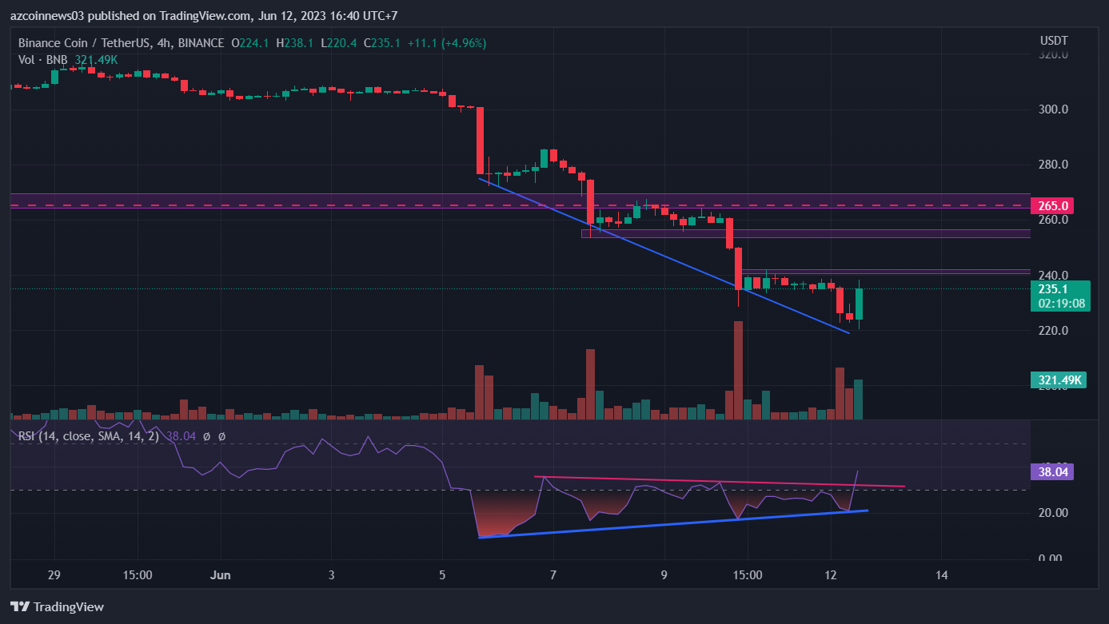This screenshot has height=624, width=1109.
Task: Click the green 235.1 current price label
Action: (x=1053, y=288)
